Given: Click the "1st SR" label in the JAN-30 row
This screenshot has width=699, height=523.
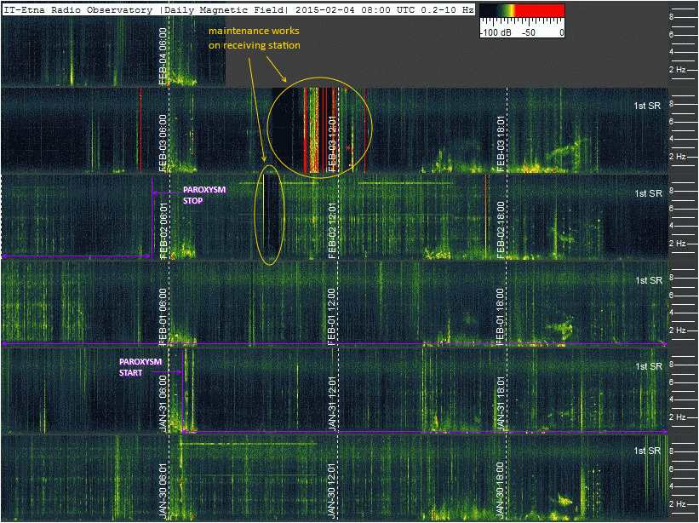Looking at the screenshot, I should pos(647,451).
